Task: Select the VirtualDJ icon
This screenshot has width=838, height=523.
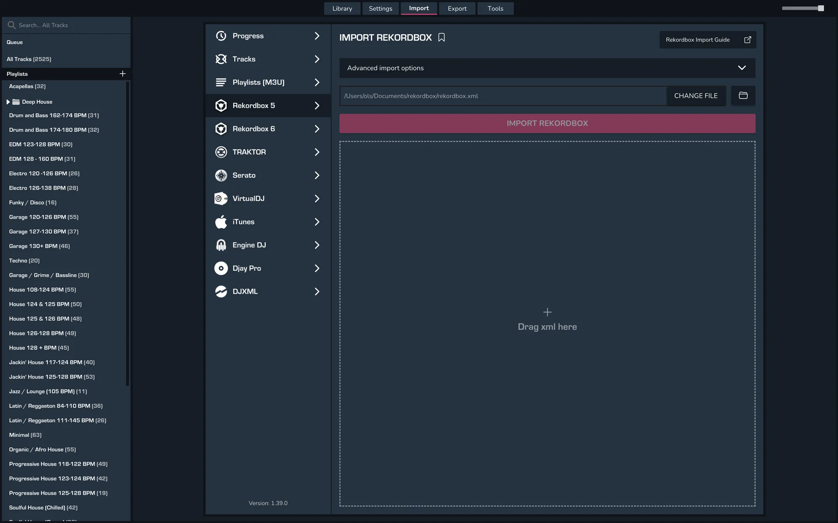Action: [x=221, y=198]
